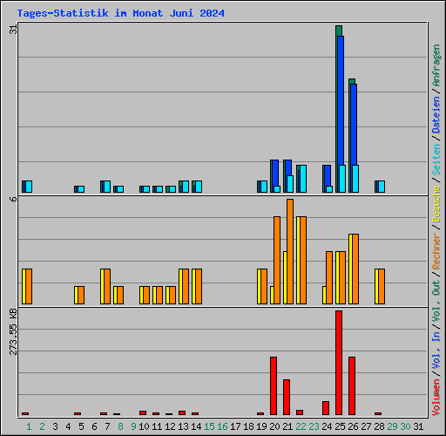
Task: Select day label 20 on the x-axis
Action: click(274, 426)
